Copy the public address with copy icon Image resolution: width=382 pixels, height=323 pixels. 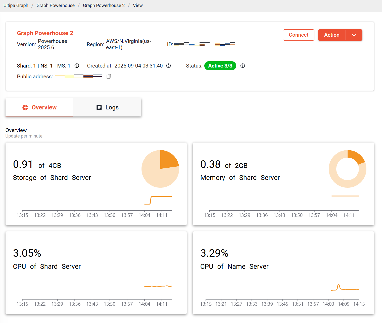109,77
